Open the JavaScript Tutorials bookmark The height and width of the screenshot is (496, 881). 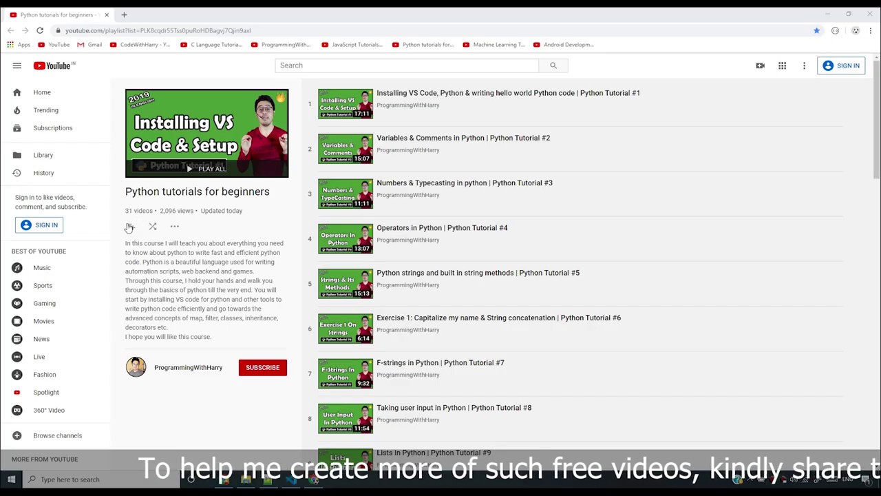352,45
